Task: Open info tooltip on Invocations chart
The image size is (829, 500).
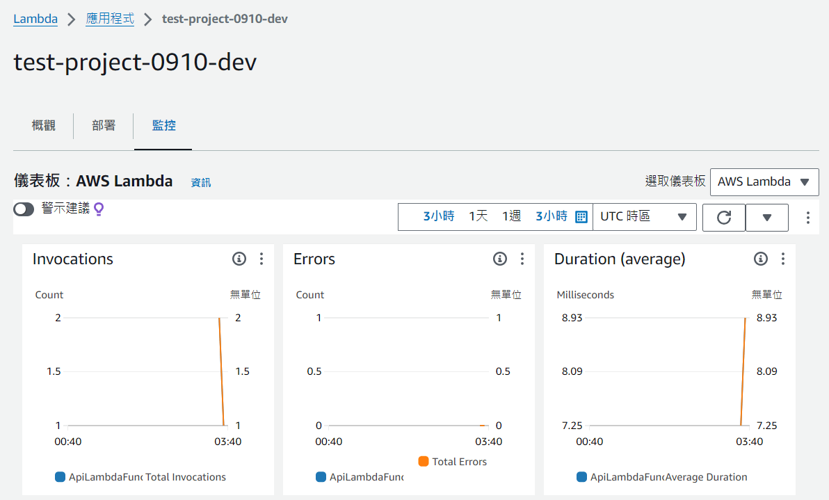Action: [239, 258]
